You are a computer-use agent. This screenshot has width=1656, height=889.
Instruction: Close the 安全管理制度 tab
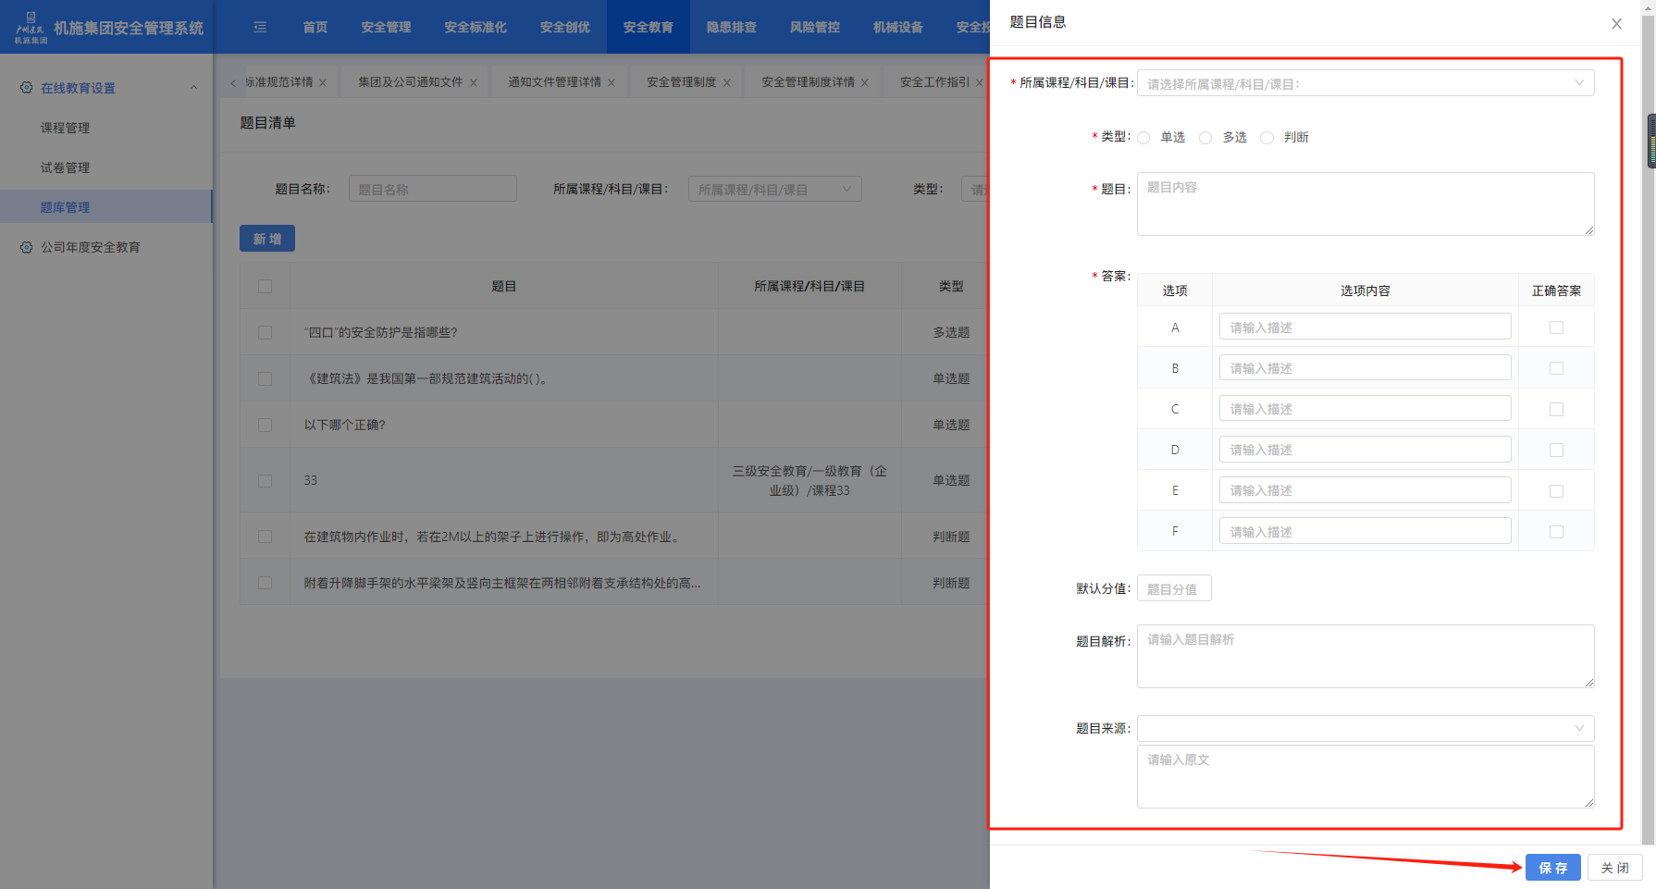727,83
